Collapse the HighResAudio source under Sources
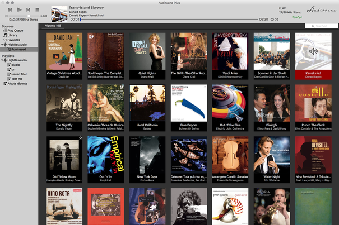This screenshot has width=339, height=225. 2,45
